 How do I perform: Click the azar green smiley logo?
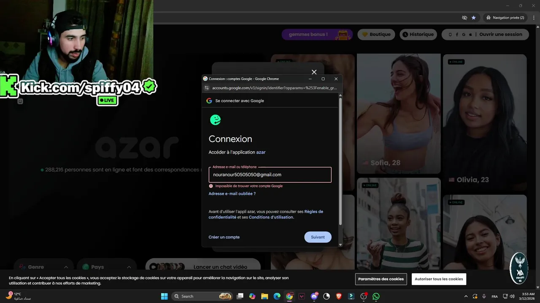216,120
